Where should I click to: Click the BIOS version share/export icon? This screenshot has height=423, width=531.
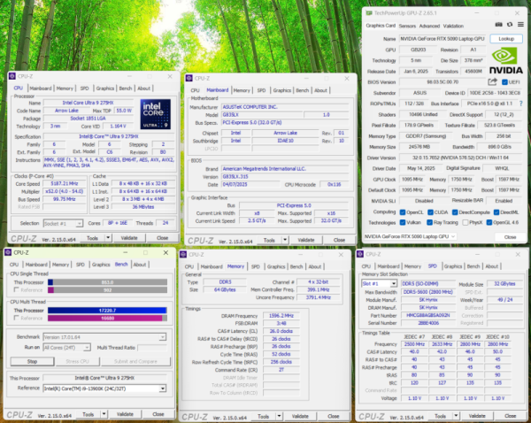492,82
